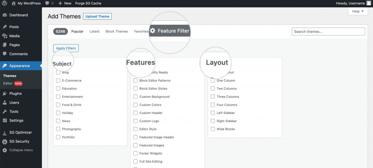Enable the Photography subject filter

click(58, 129)
